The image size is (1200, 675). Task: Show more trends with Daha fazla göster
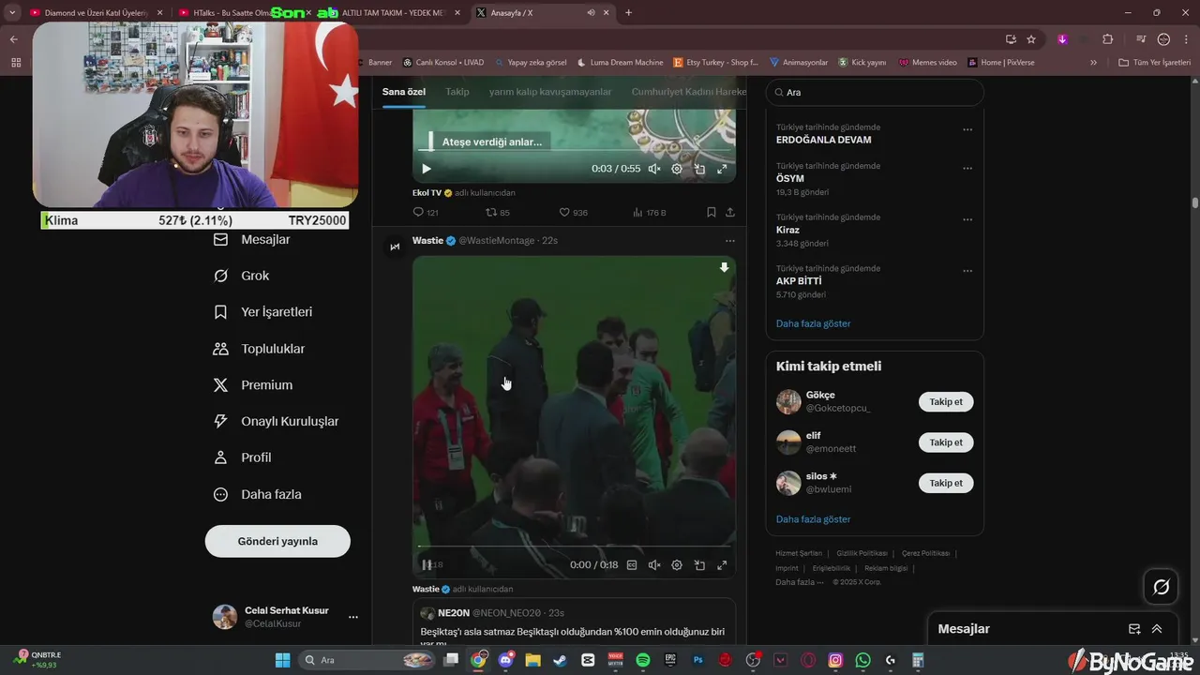pos(813,323)
